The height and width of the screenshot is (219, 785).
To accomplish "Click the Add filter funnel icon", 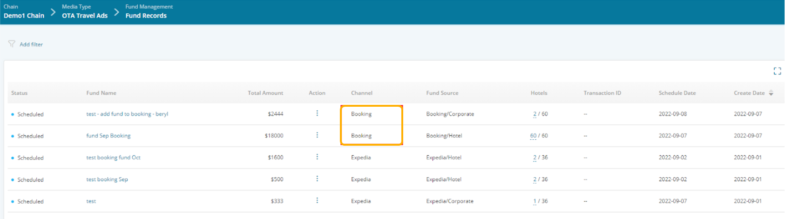I will click(x=12, y=44).
